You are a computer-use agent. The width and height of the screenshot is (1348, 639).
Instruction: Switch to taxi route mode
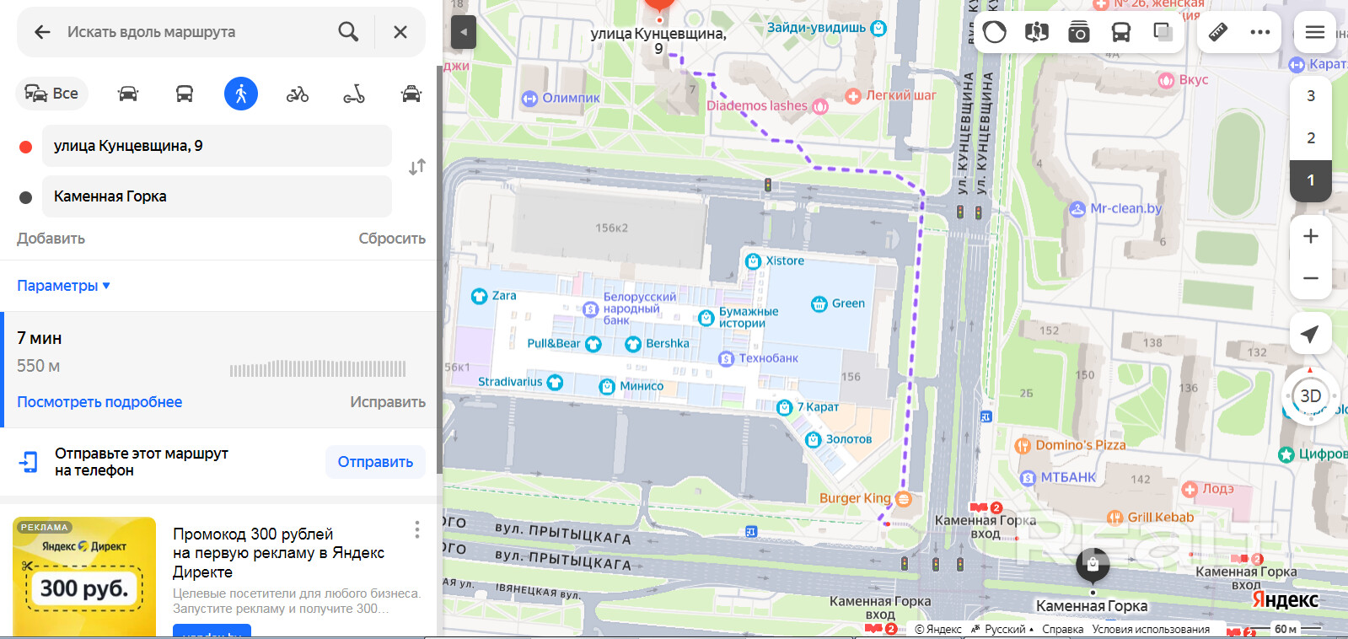[x=411, y=94]
